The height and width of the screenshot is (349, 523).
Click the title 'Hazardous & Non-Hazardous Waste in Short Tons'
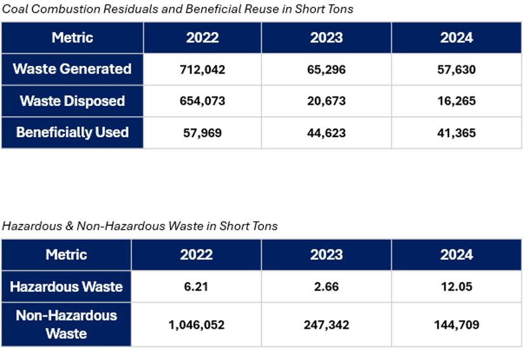click(140, 226)
